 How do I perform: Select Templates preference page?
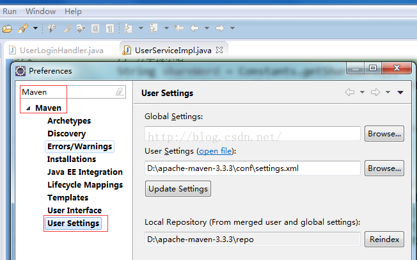click(68, 197)
